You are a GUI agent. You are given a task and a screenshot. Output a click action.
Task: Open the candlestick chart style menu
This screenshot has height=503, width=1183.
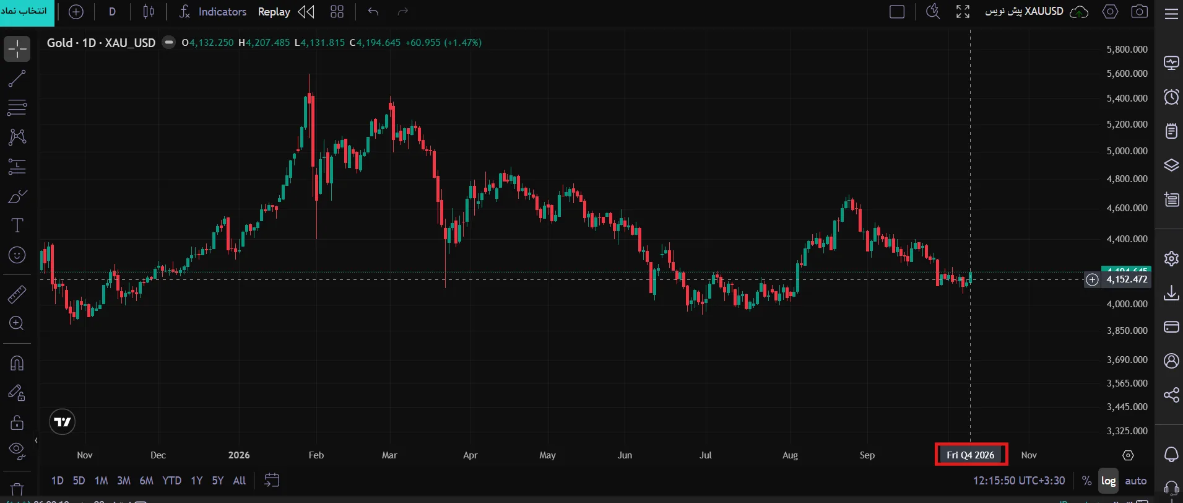tap(149, 12)
